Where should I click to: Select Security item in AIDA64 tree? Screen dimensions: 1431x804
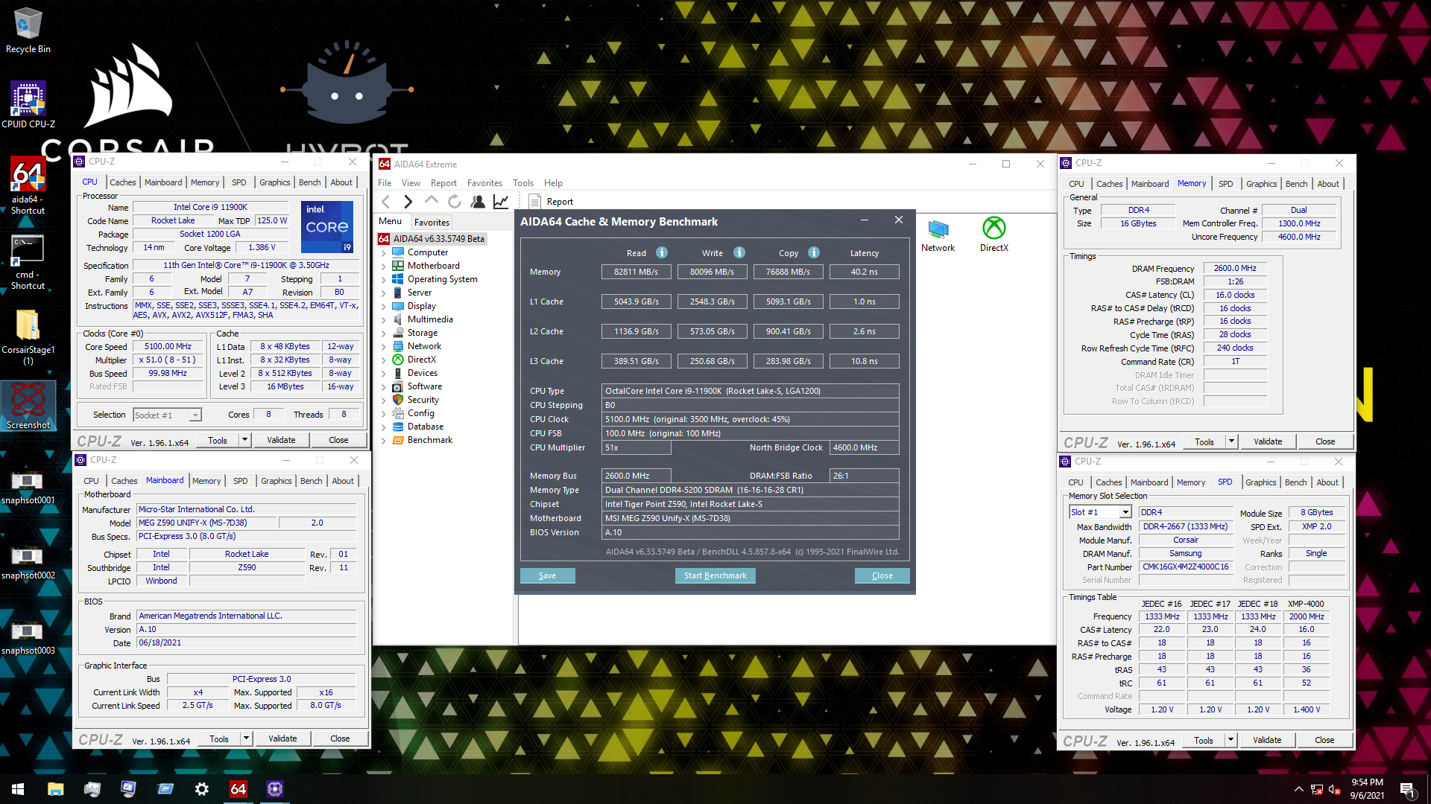(423, 400)
